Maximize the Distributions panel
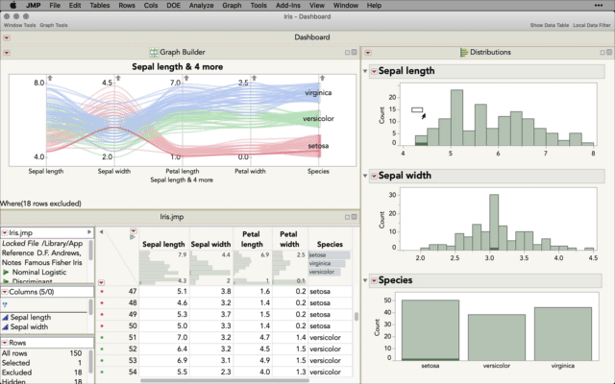 tap(603, 52)
